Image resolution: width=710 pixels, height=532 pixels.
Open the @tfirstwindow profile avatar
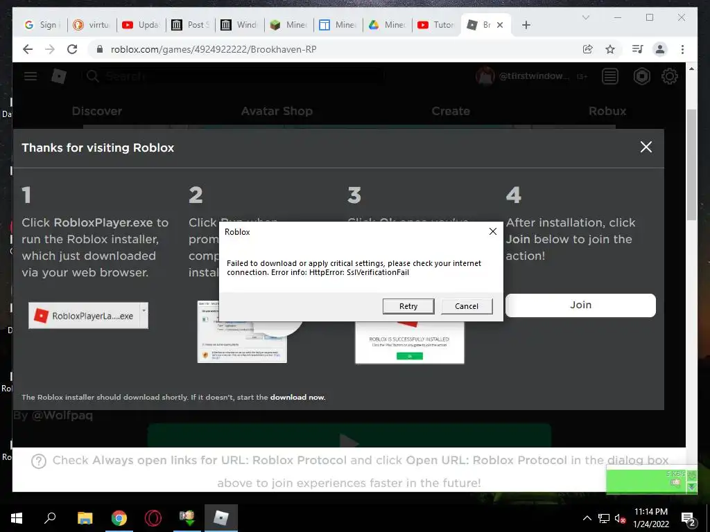click(x=485, y=76)
